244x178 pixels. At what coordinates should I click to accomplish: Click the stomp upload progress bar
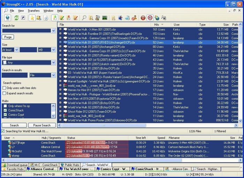(97, 156)
